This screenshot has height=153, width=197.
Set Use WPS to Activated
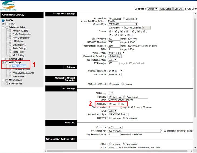[x=110, y=118]
